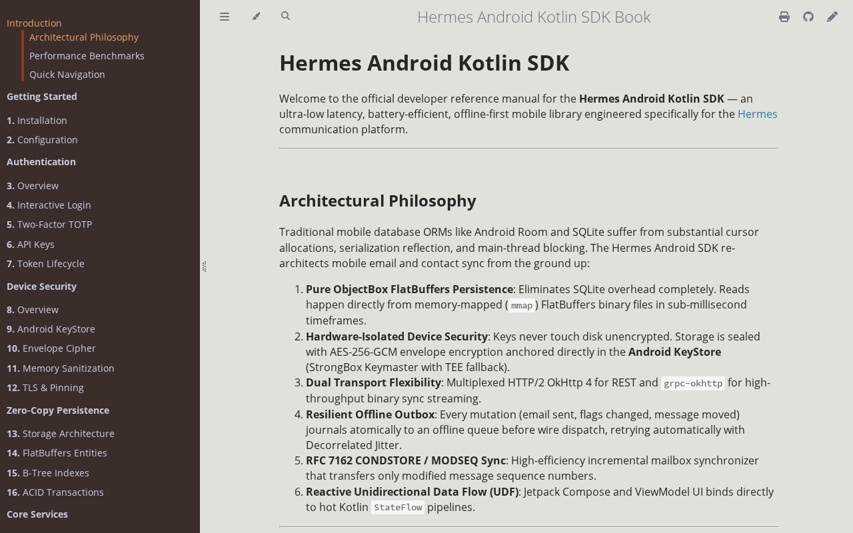This screenshot has height=533, width=853.
Task: Open API Keys chapter
Action: click(31, 245)
